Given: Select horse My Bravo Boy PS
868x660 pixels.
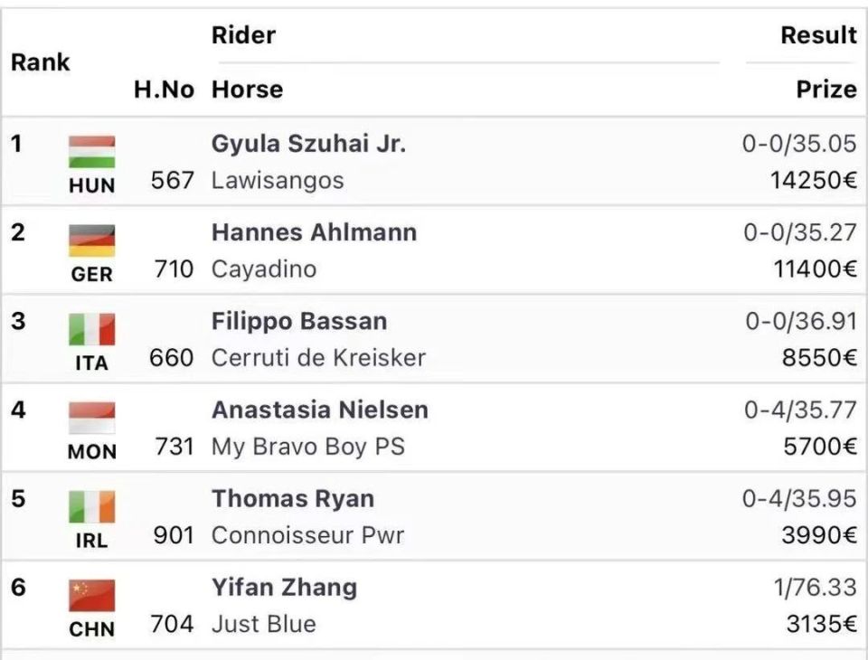Looking at the screenshot, I should pos(307,447).
